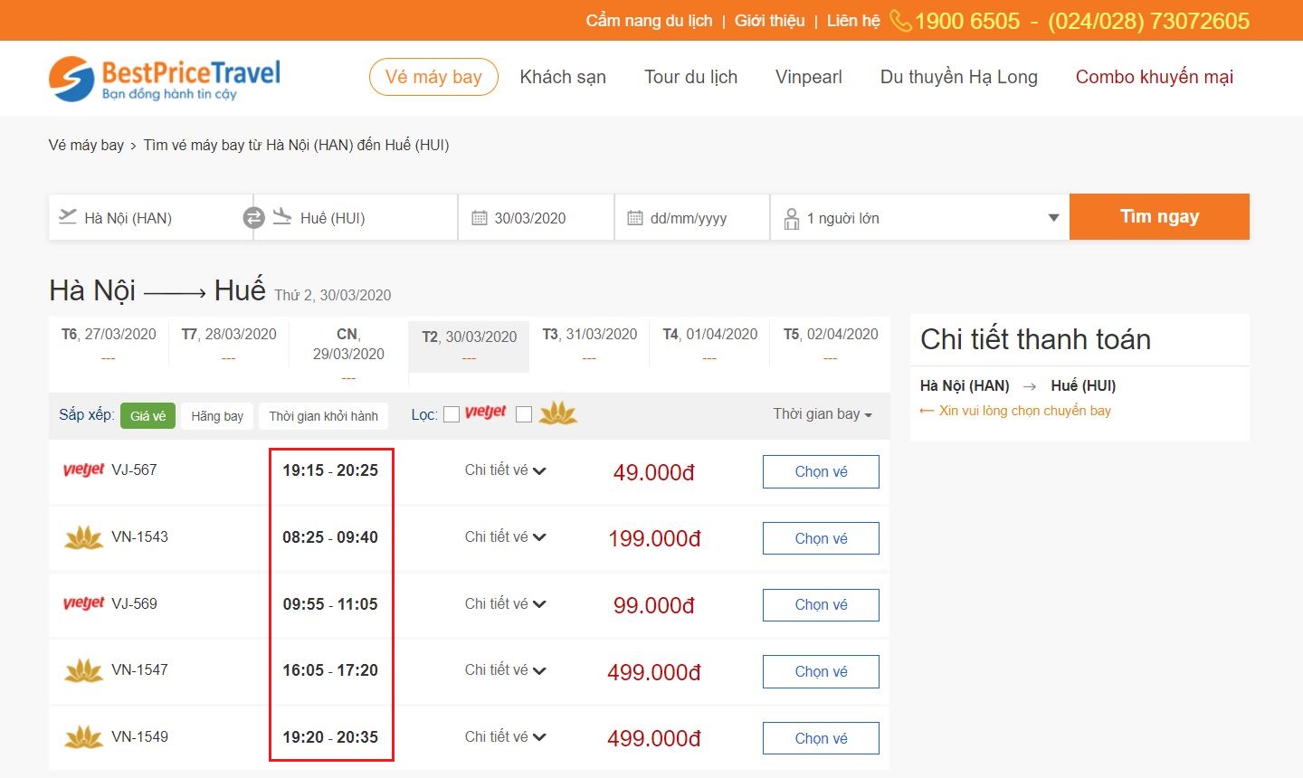Click lotus logo on VN-1543 row
Screen dimensions: 1303x778
[x=84, y=537]
